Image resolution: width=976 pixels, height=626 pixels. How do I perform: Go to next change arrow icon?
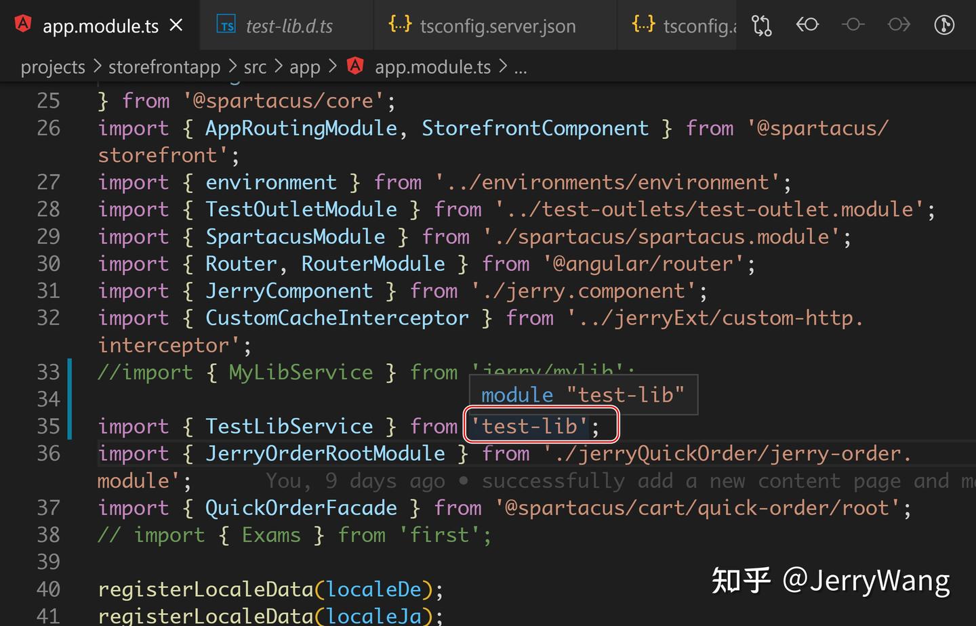pyautogui.click(x=899, y=25)
